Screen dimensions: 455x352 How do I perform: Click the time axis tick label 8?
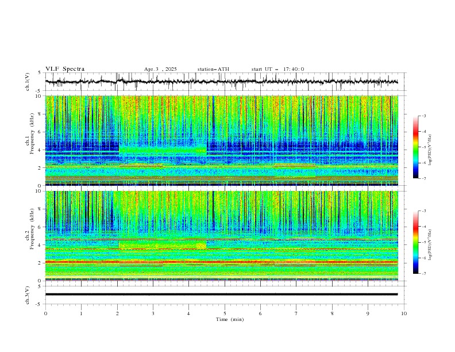tap(332, 313)
